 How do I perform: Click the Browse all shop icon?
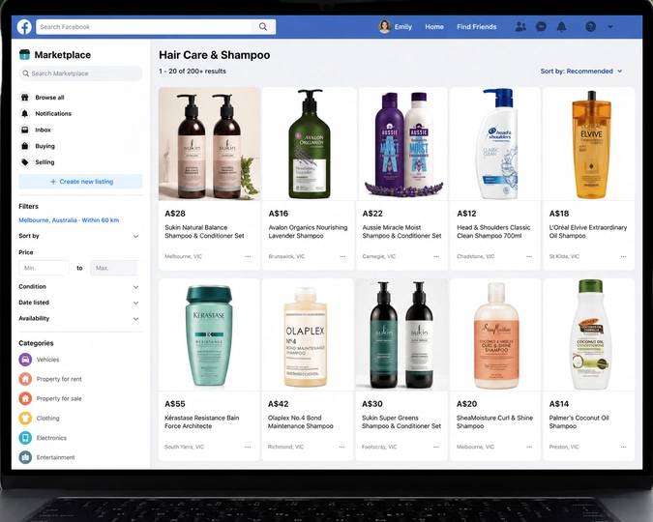[25, 98]
